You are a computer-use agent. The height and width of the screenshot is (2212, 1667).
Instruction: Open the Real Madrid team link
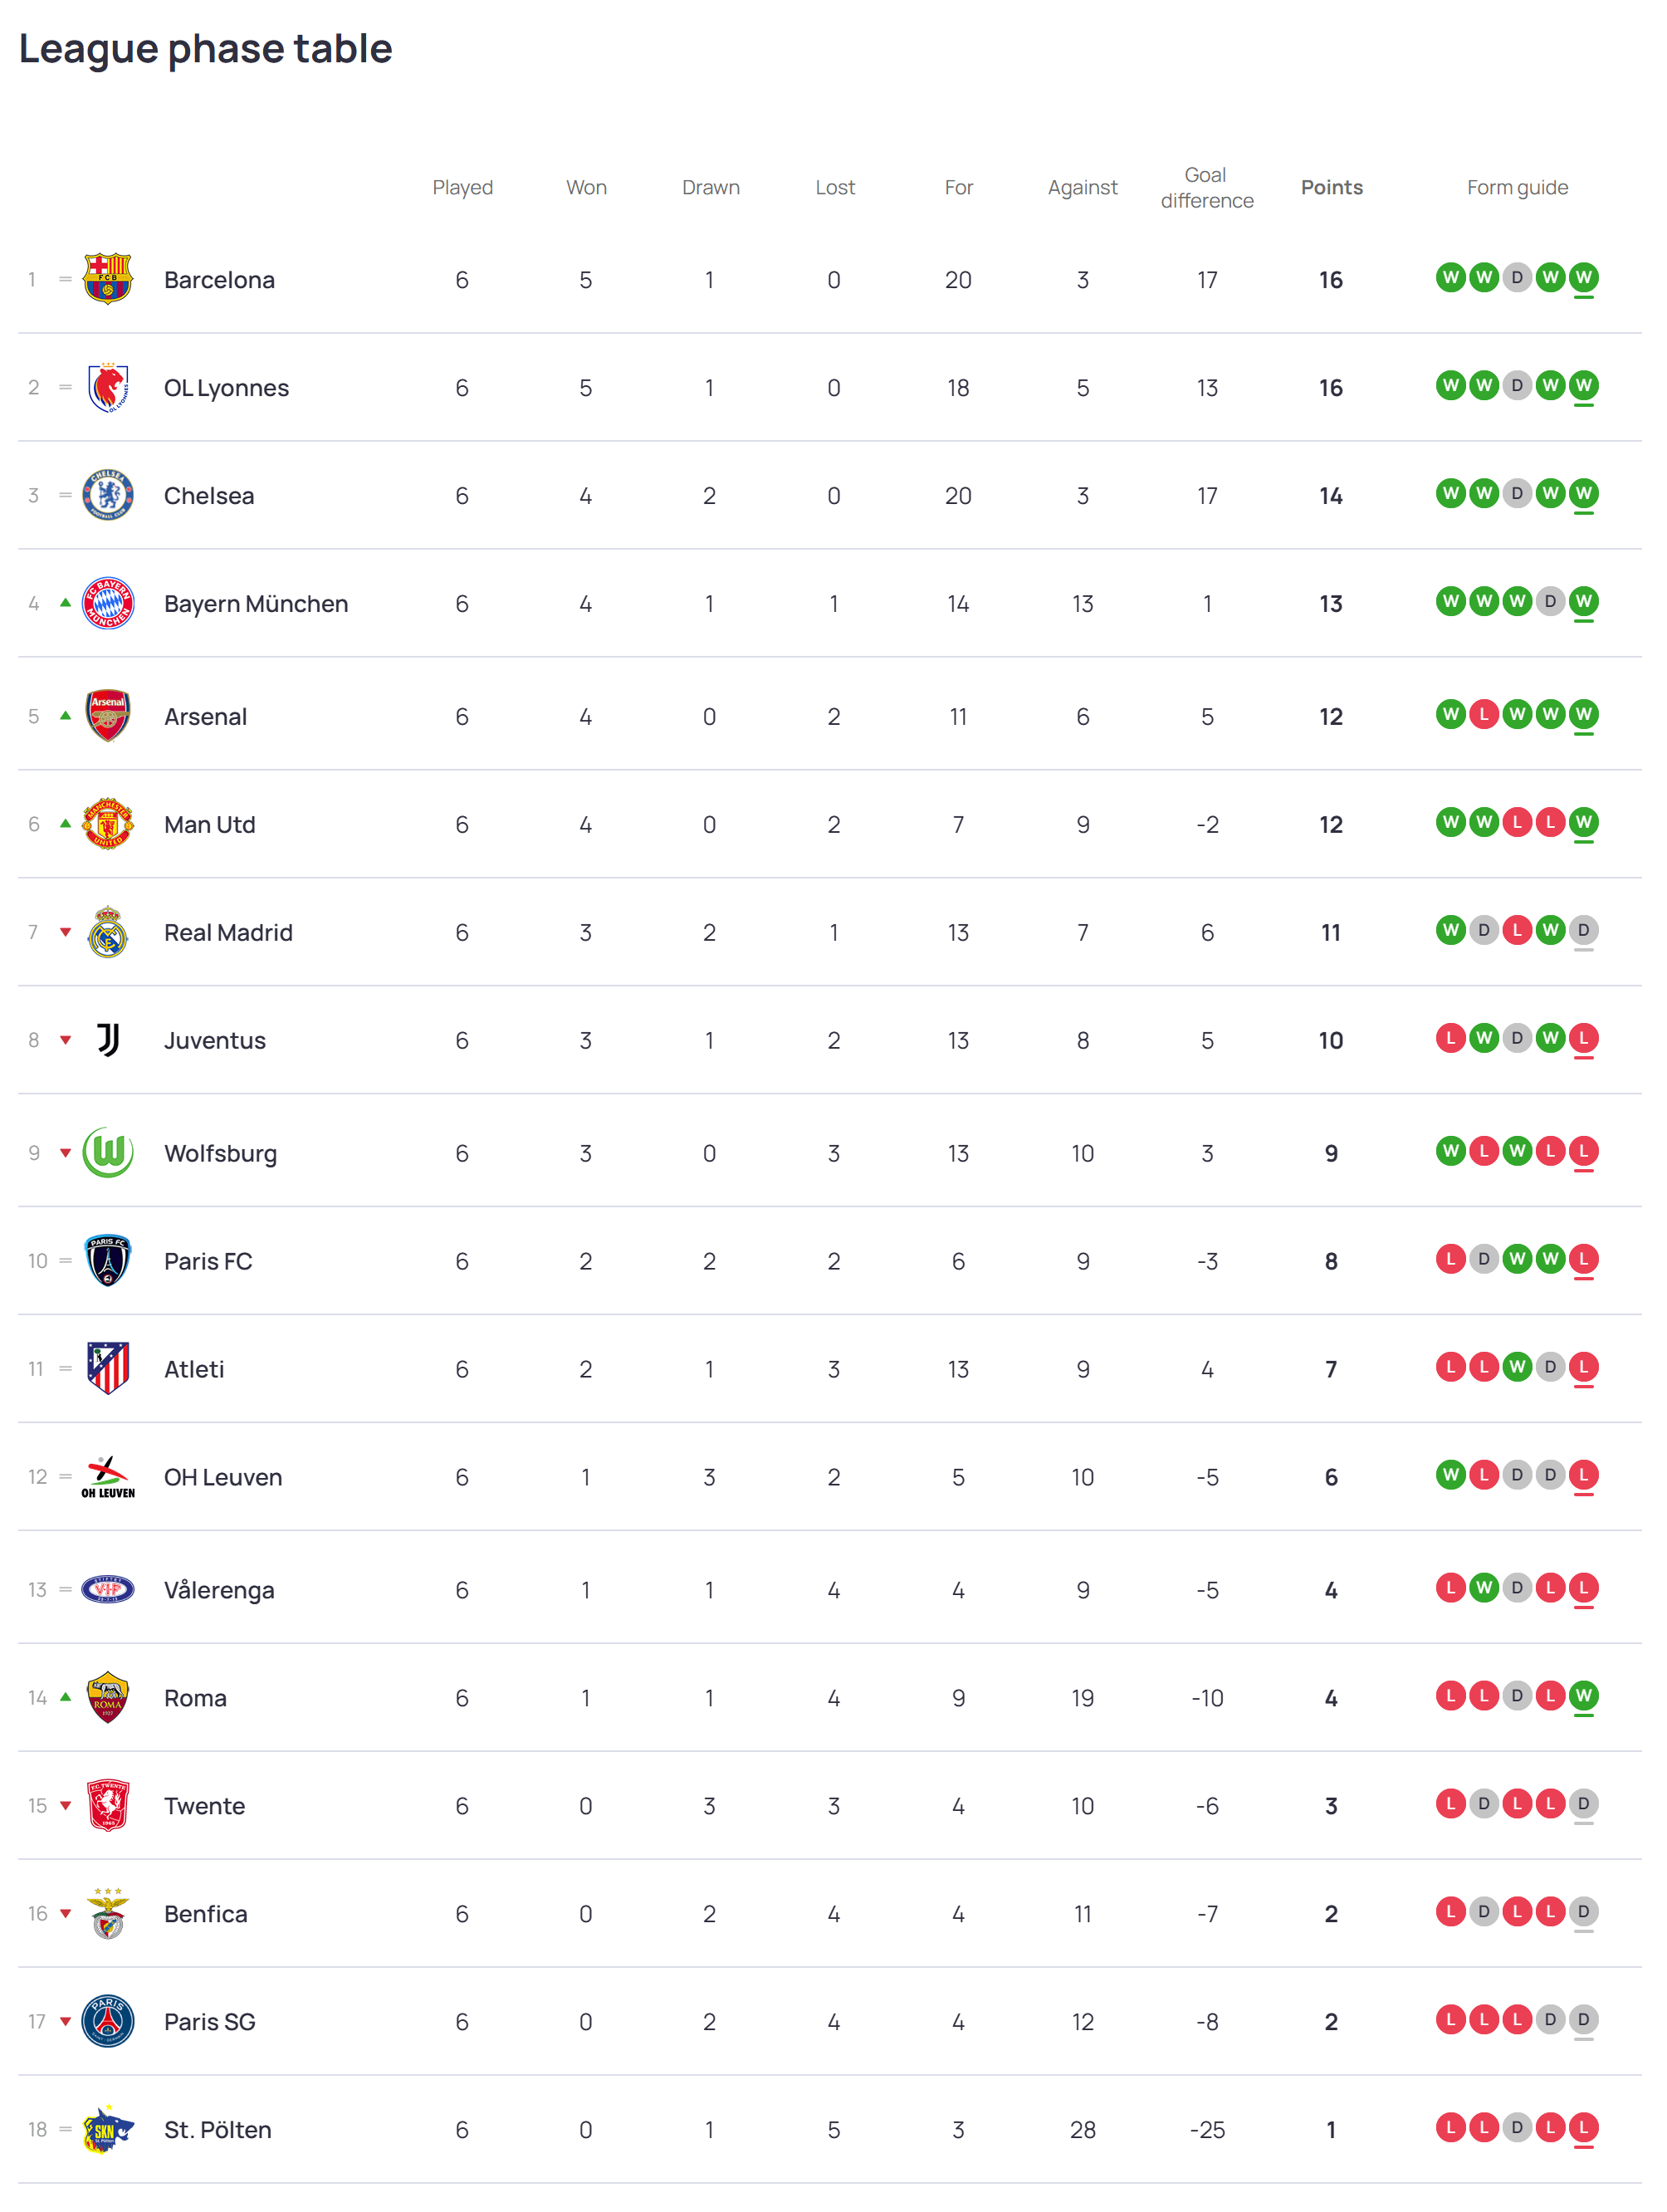228,932
